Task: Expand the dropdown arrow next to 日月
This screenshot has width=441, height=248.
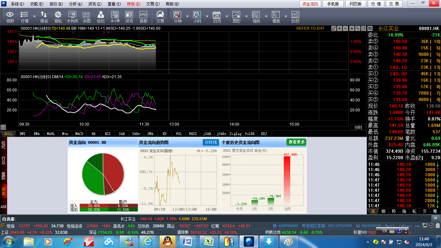Action: point(227,16)
